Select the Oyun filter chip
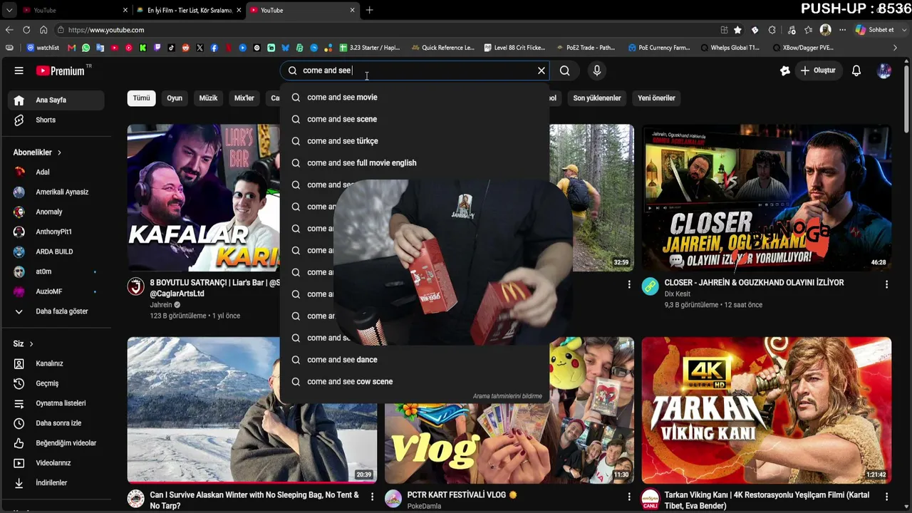Screen dimensions: 912x513 tap(175, 98)
